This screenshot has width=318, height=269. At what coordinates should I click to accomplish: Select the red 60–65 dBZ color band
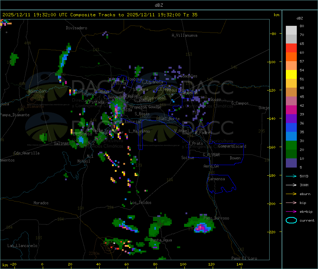[291, 48]
